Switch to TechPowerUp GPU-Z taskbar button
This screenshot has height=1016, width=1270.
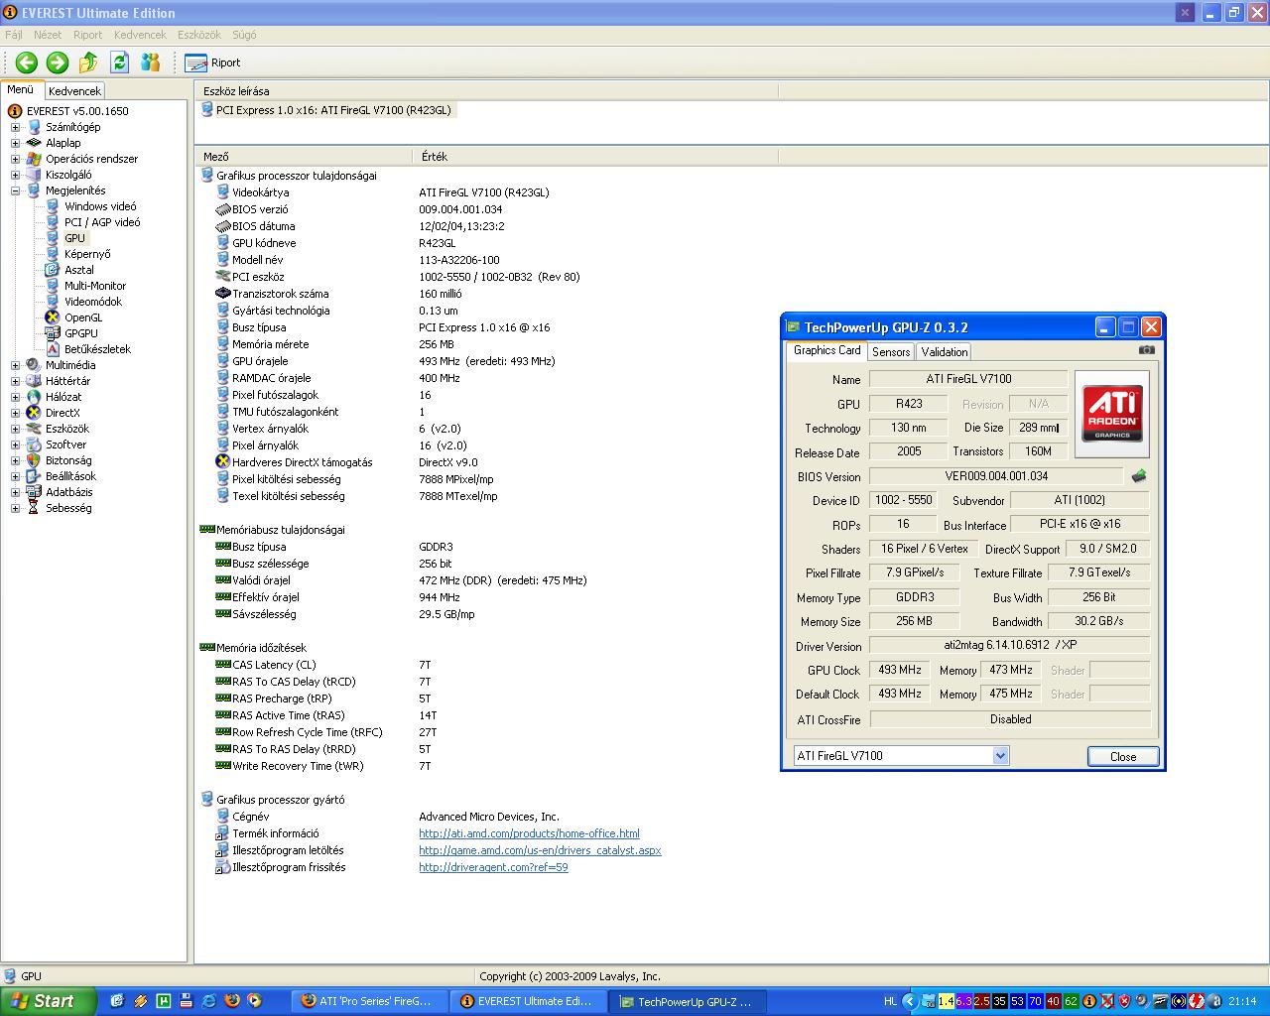(689, 1001)
